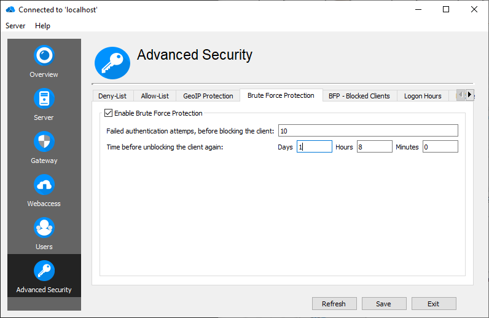Viewport: 489px width, 318px height.
Task: Open the Help menu
Action: (42, 26)
